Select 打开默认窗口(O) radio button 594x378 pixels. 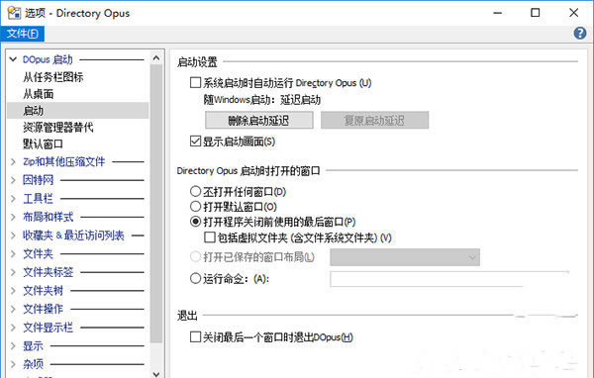(195, 207)
